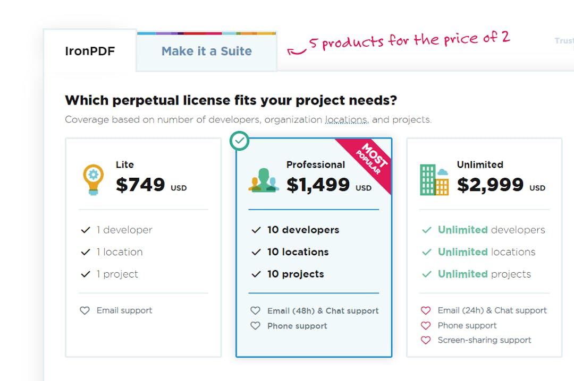Screen dimensions: 574x381
Task: Click the 10 projects feature line
Action: pyautogui.click(x=296, y=274)
